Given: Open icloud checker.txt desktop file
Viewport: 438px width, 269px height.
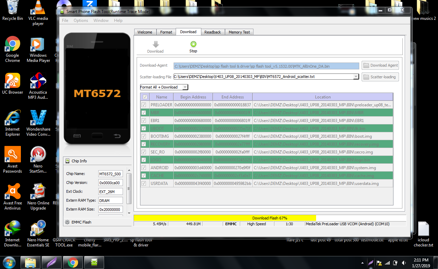Looking at the screenshot, I should (x=423, y=234).
